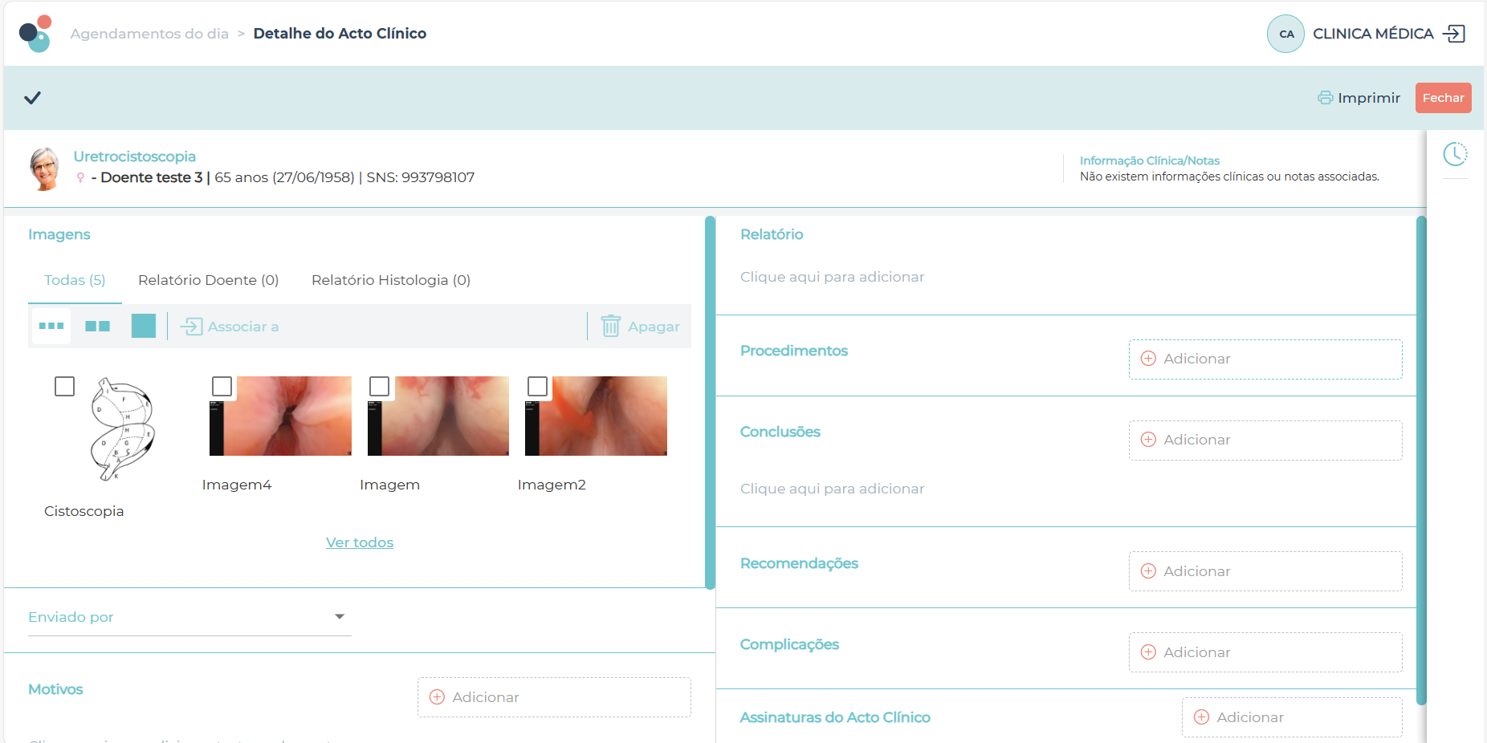Click the Ver todos link
The image size is (1487, 743).
click(360, 542)
